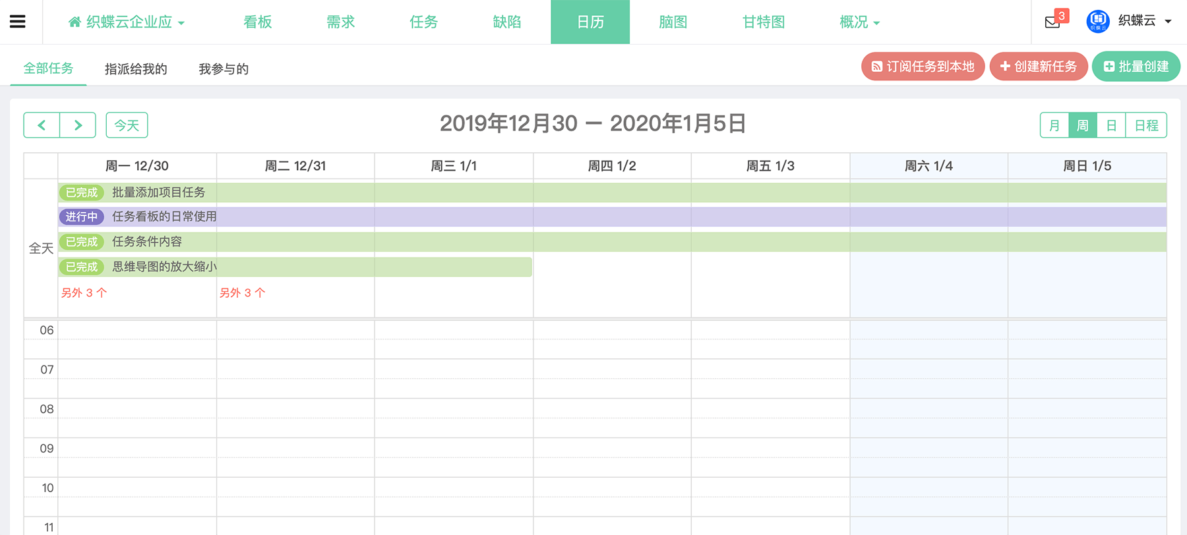The height and width of the screenshot is (535, 1187).
Task: Click the 09 hour label in time column
Action: pyautogui.click(x=47, y=449)
